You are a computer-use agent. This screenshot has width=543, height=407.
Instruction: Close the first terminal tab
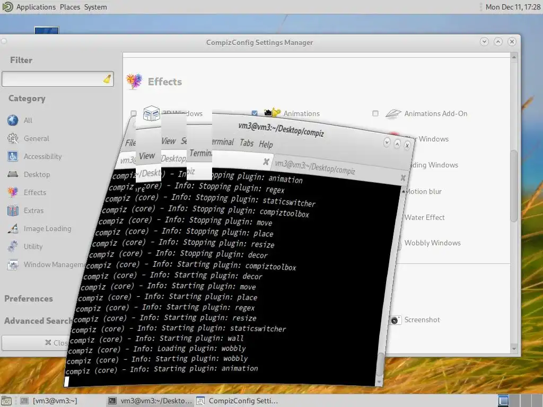[x=266, y=162]
